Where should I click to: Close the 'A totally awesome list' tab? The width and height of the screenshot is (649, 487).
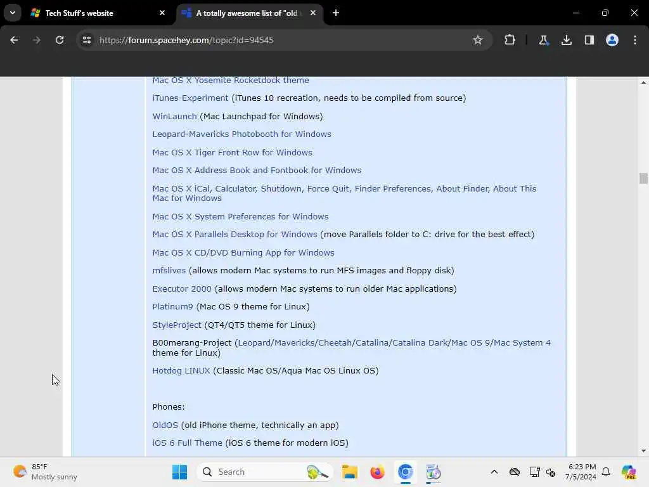313,13
